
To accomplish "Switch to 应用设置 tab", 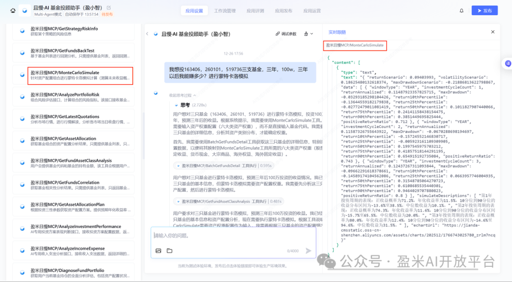I will (x=194, y=11).
